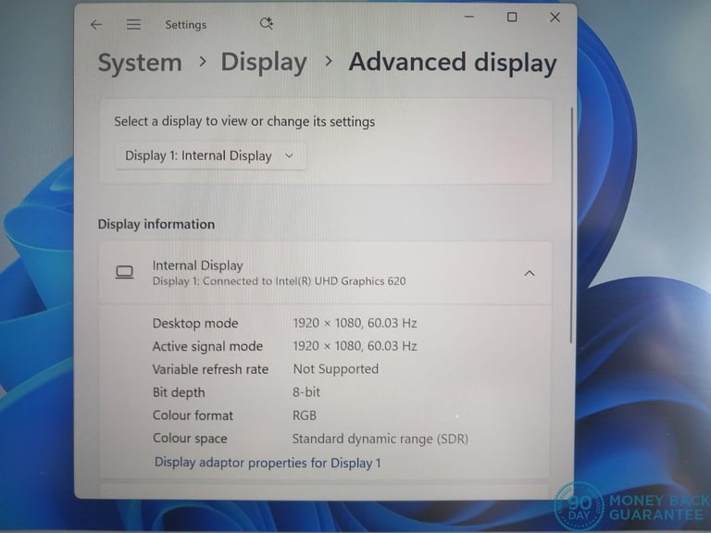
Task: Open the hamburger navigation menu
Action: 133,24
